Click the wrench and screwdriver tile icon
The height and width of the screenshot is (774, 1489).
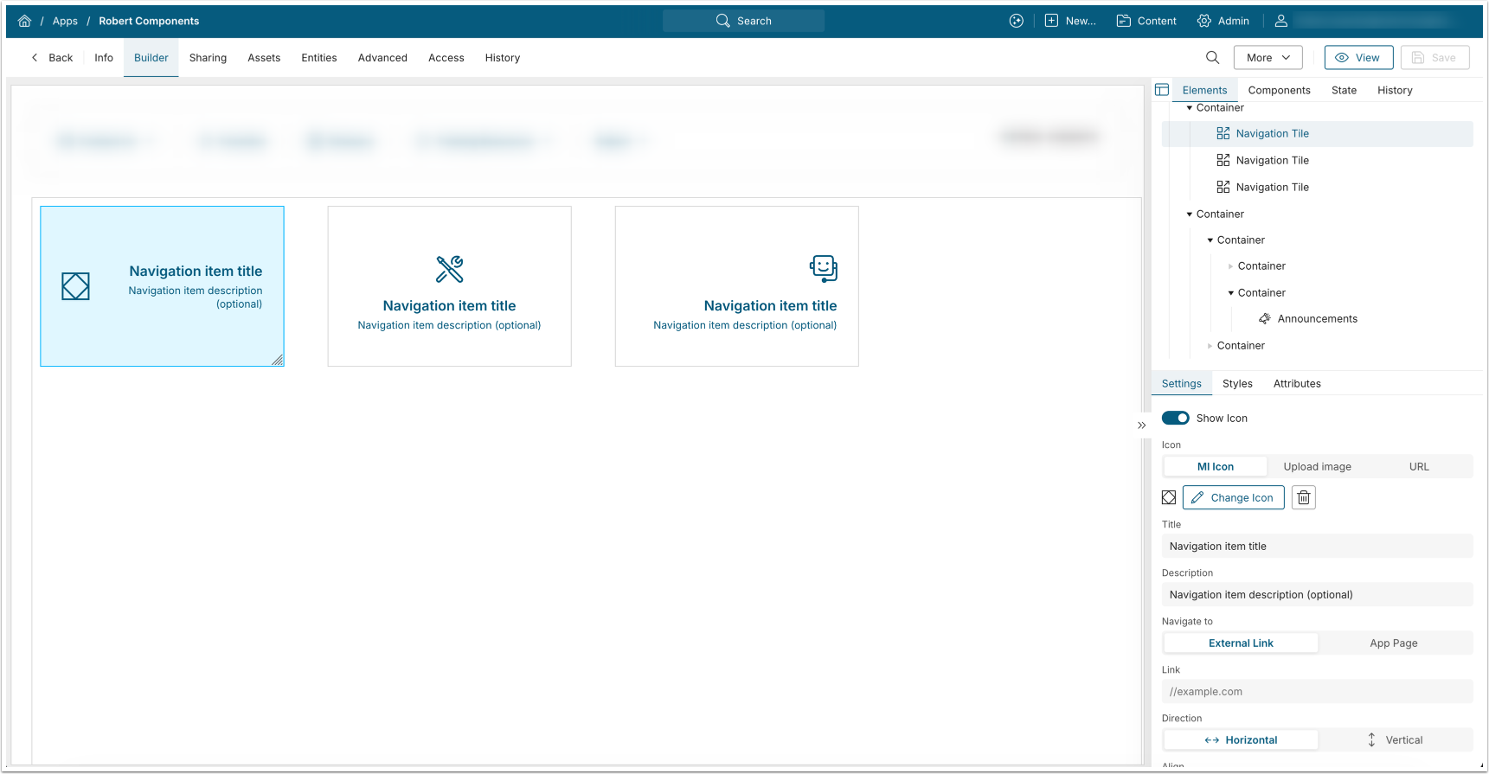[x=450, y=269]
